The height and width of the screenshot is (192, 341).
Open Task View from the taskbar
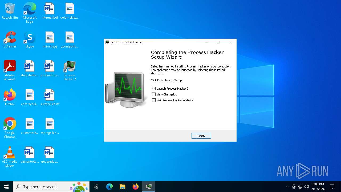click(x=96, y=187)
